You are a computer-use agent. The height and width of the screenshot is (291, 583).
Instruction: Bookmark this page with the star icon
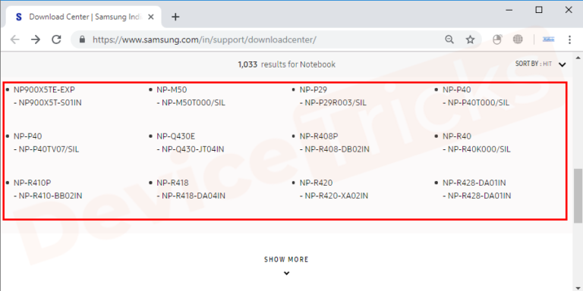471,39
